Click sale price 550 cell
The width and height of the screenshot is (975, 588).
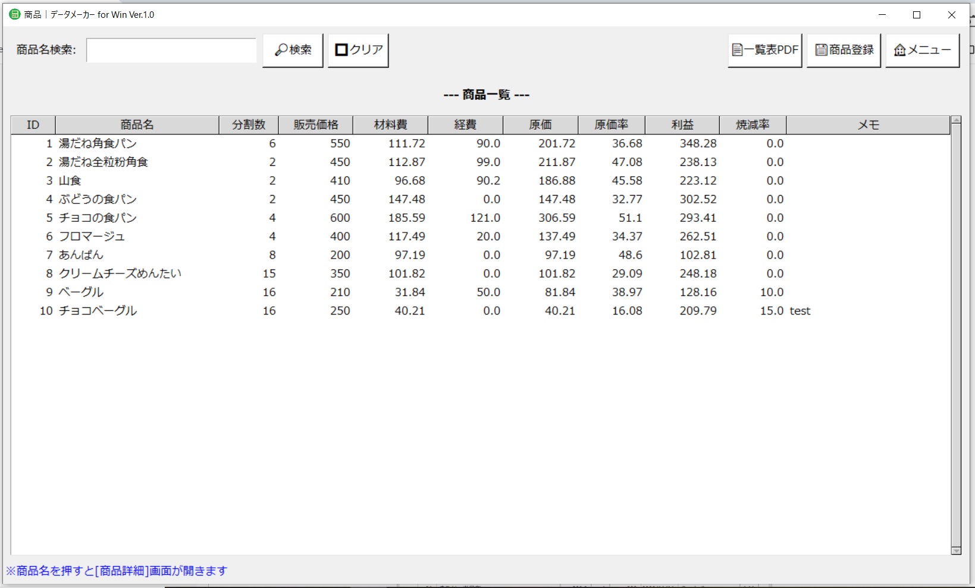[340, 143]
